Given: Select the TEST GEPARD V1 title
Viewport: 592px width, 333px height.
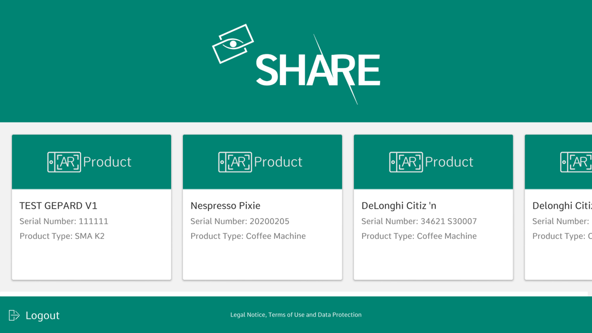Looking at the screenshot, I should click(x=59, y=205).
